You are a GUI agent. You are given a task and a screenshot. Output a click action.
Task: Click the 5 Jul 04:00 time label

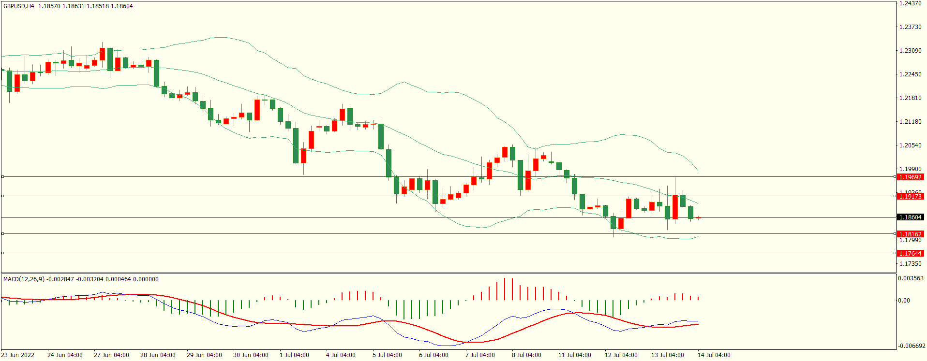(x=387, y=355)
